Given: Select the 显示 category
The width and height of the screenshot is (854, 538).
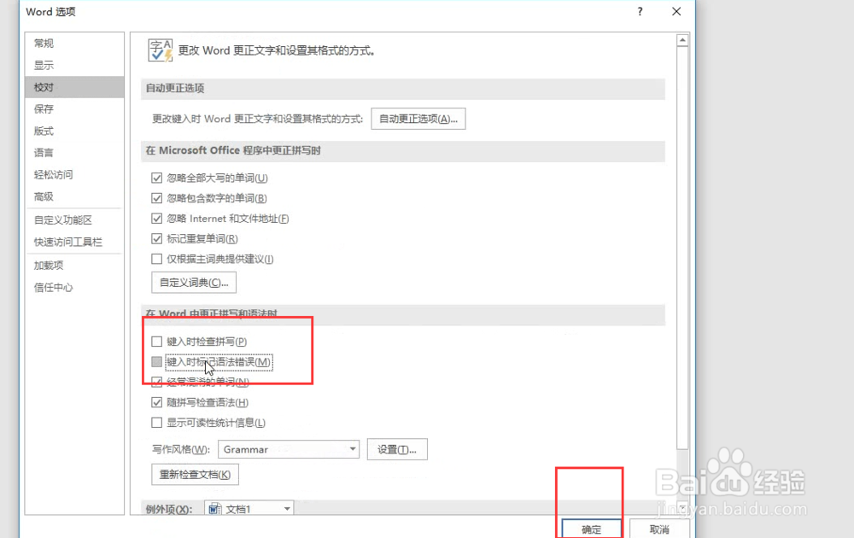Looking at the screenshot, I should point(74,66).
